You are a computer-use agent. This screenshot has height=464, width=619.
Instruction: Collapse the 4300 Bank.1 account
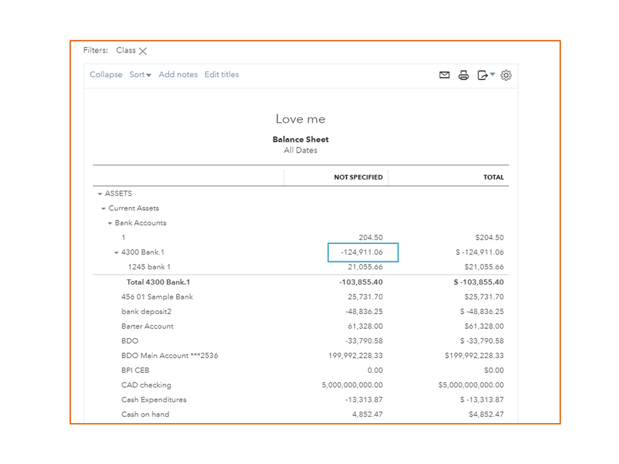pyautogui.click(x=116, y=253)
